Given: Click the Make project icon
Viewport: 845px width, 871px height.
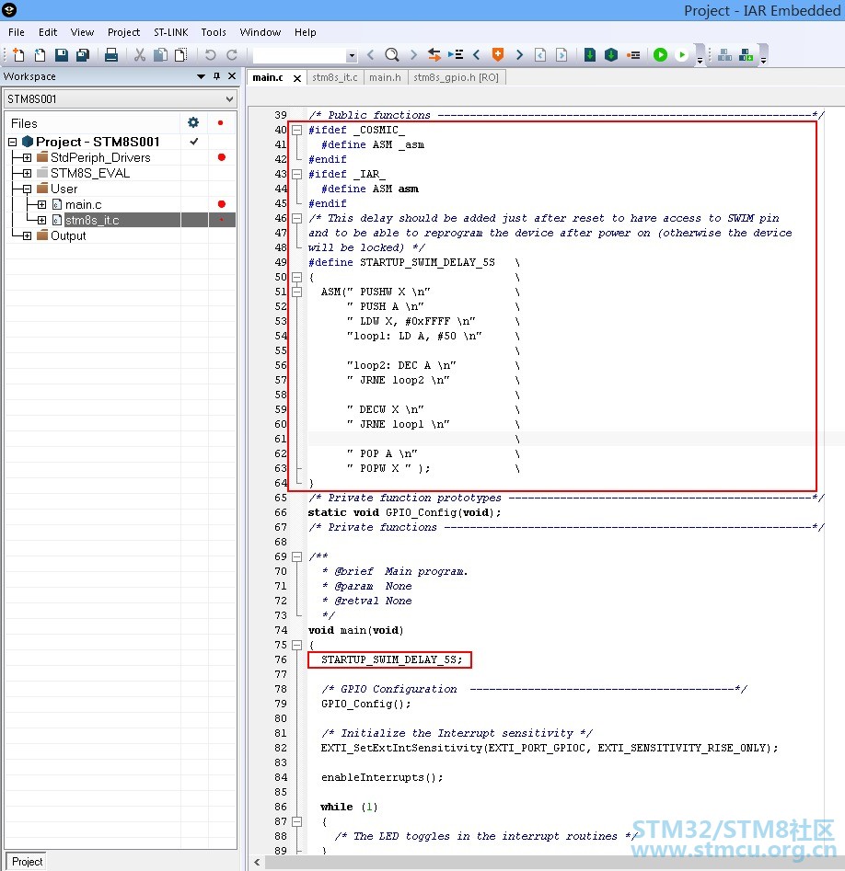Looking at the screenshot, I should [611, 54].
